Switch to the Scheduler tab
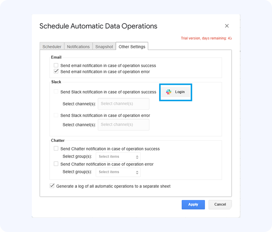The image size is (272, 232). click(x=52, y=47)
